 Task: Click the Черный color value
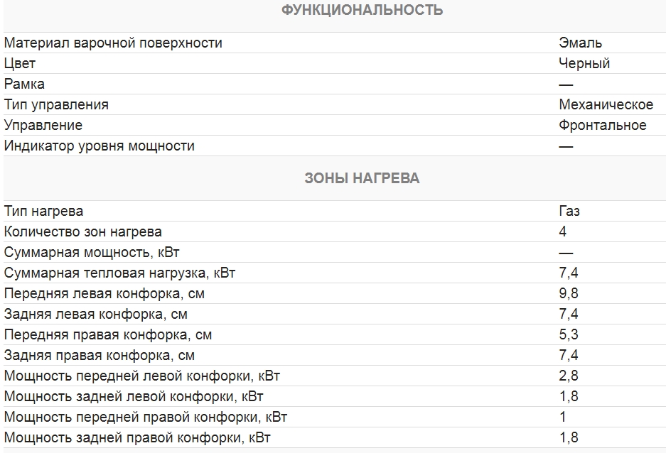point(584,64)
